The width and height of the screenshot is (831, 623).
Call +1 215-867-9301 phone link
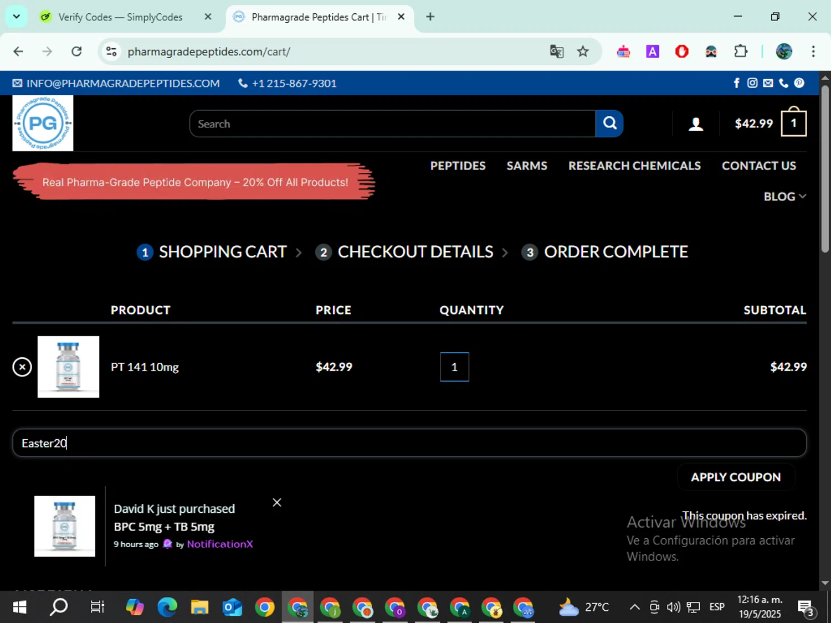[x=288, y=83]
